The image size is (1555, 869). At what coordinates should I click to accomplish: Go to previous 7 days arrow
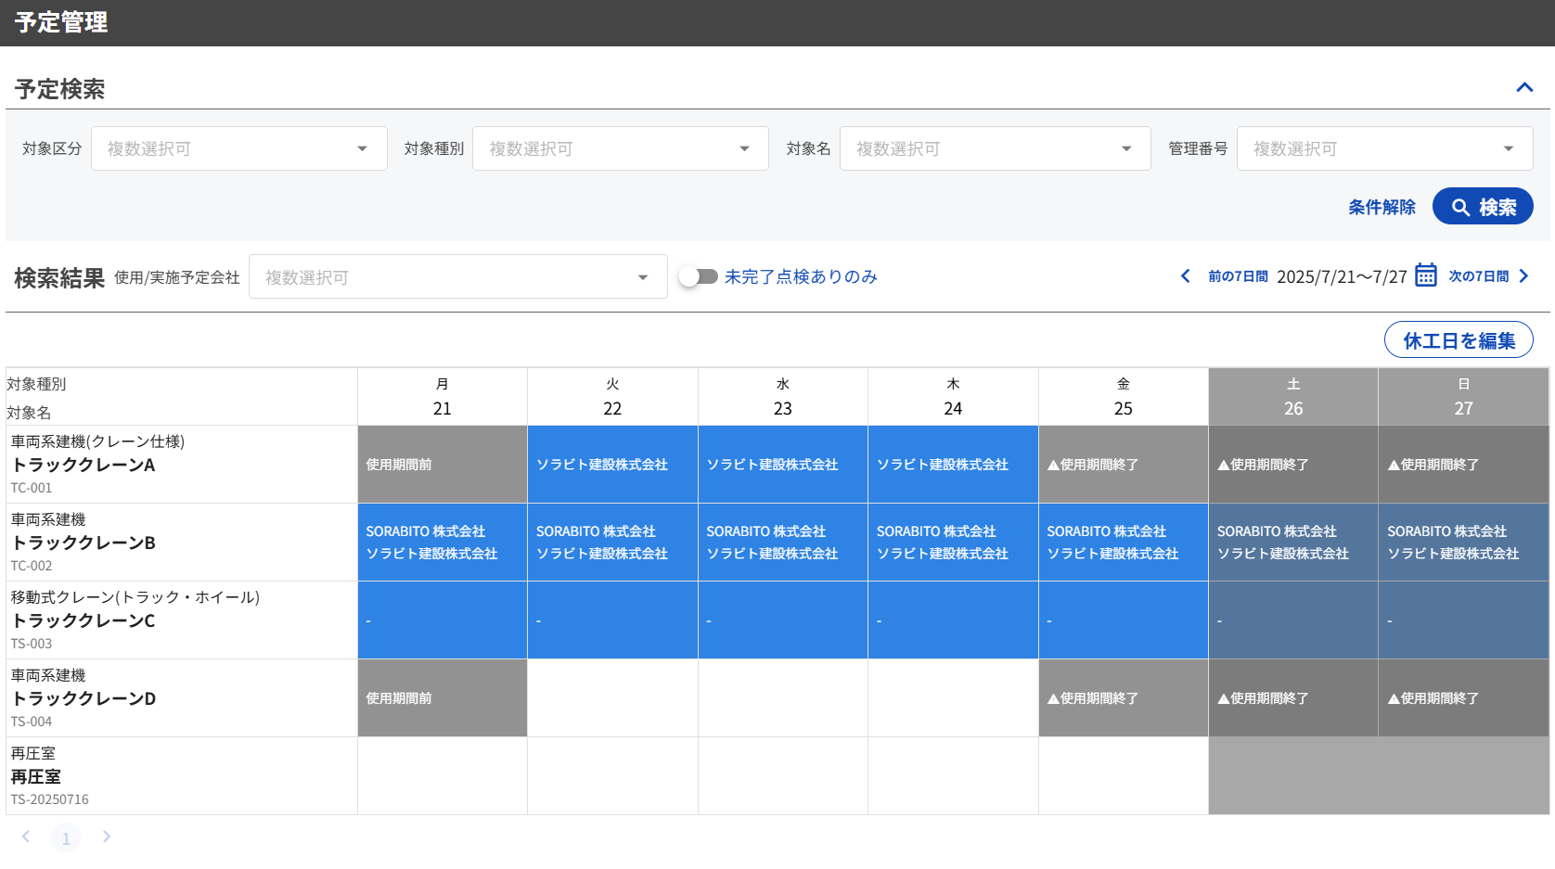click(1186, 276)
